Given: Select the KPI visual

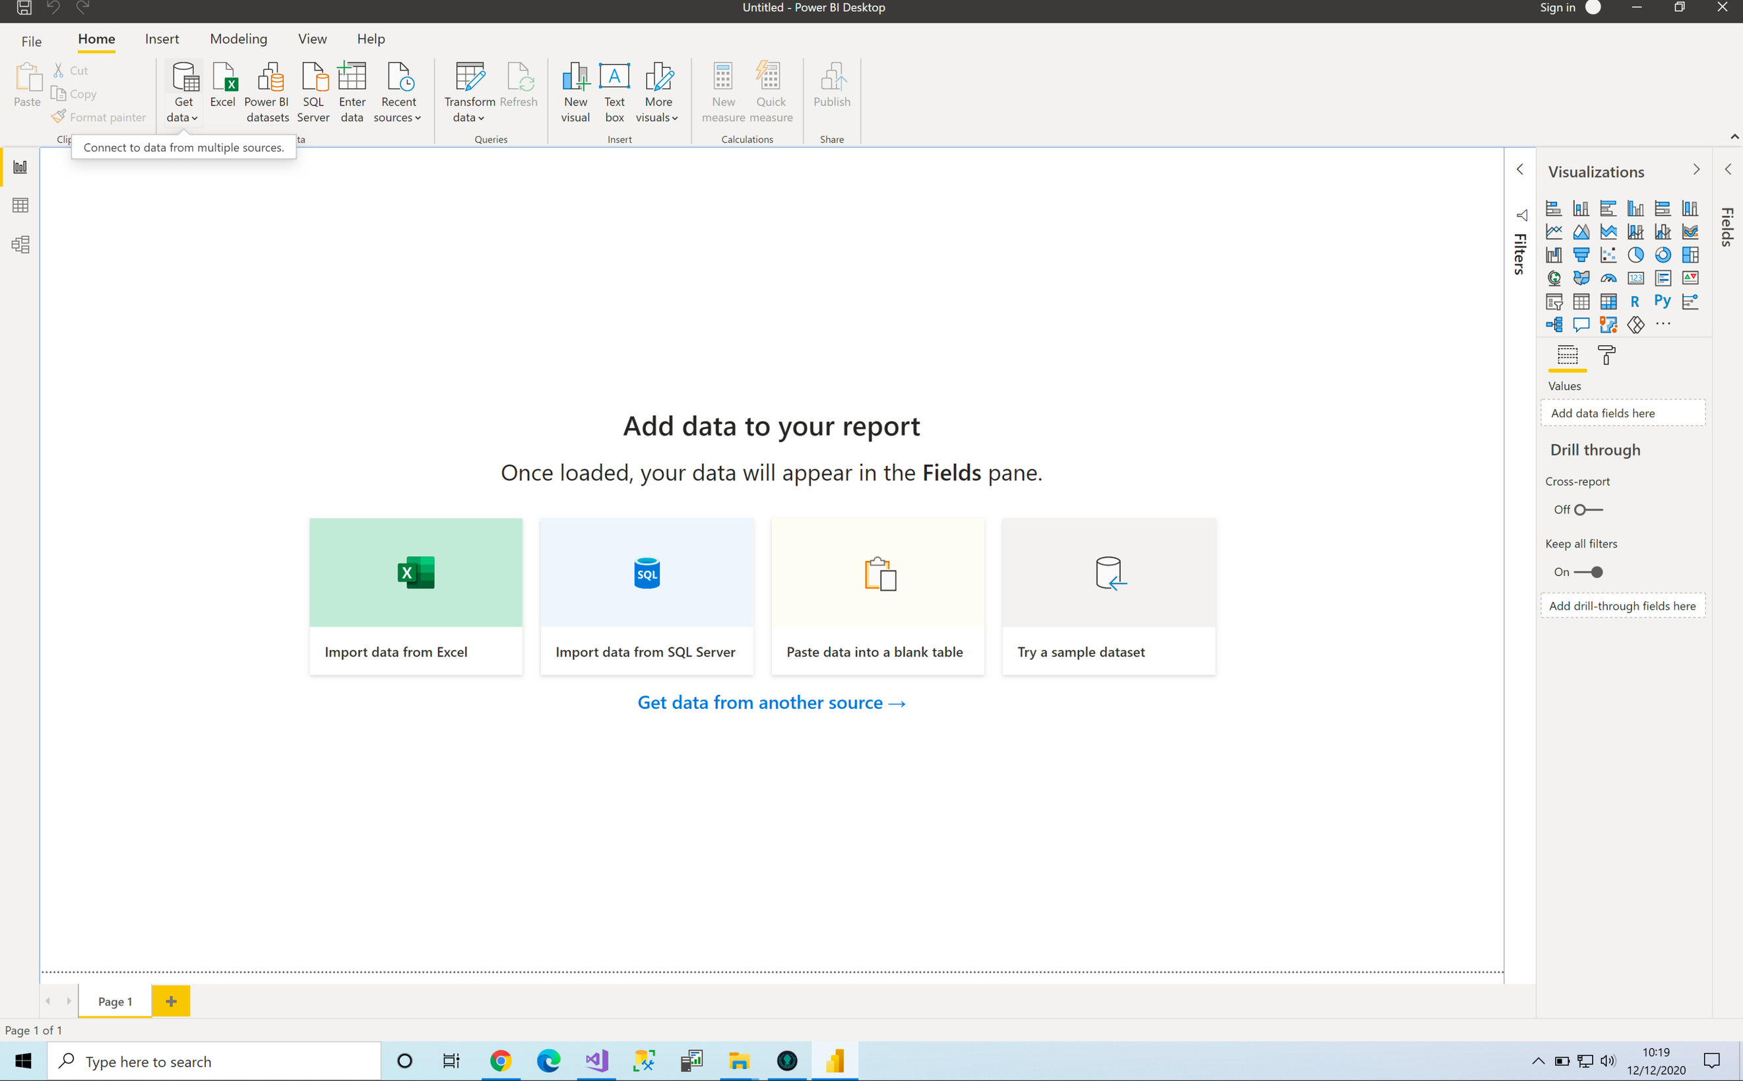Looking at the screenshot, I should point(1690,278).
